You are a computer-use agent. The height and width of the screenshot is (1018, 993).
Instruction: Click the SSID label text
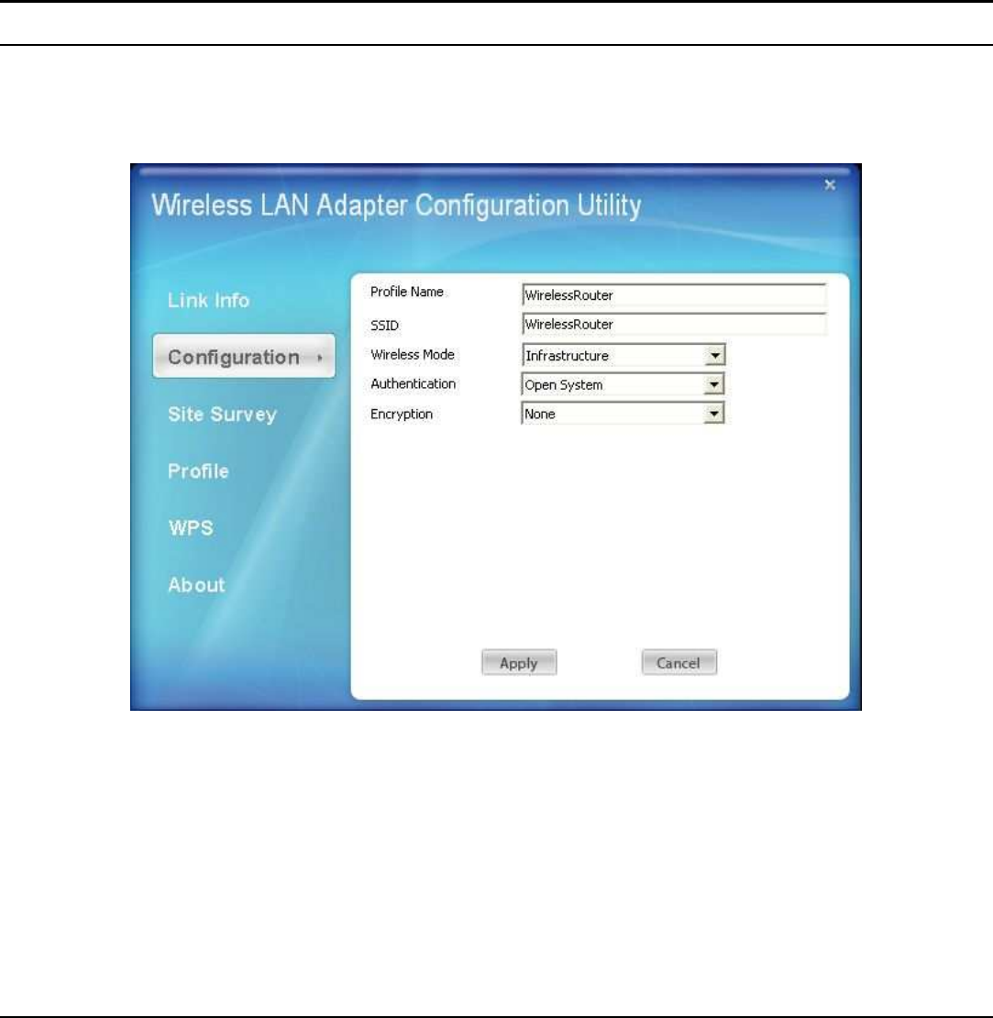[x=384, y=326]
